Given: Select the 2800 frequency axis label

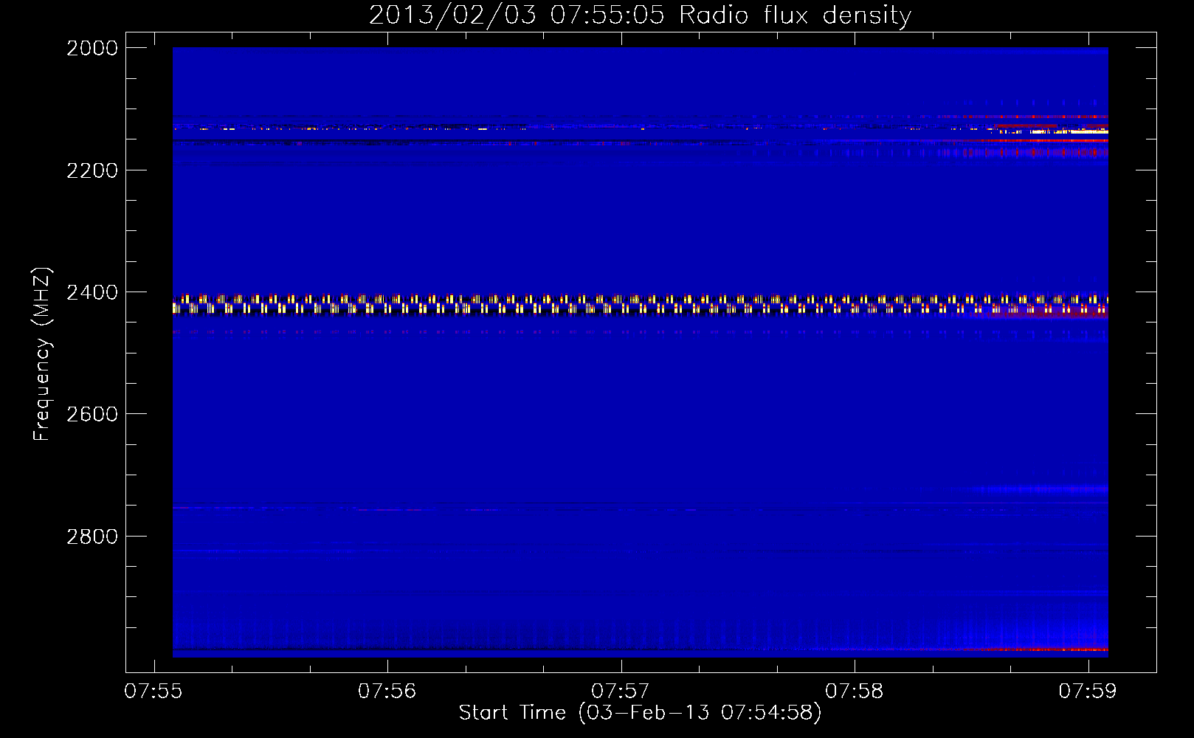Looking at the screenshot, I should 92,536.
